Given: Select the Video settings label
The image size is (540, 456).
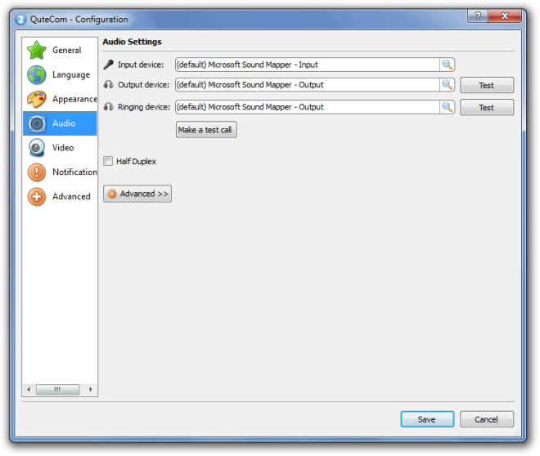Looking at the screenshot, I should [x=63, y=148].
